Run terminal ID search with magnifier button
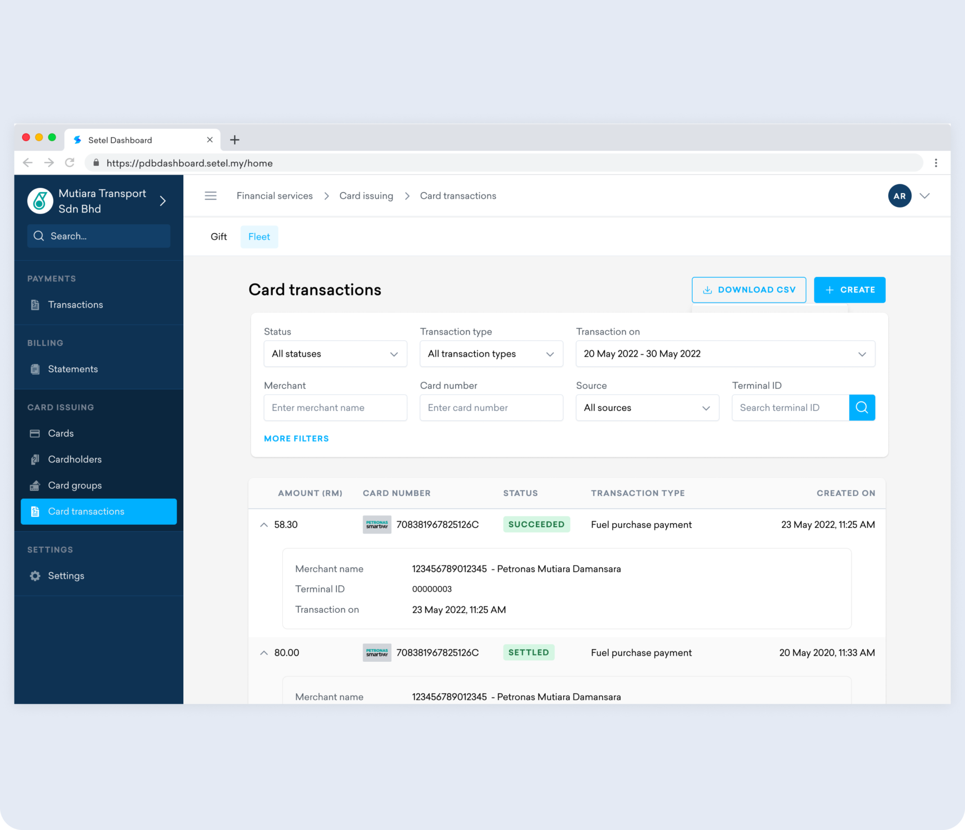This screenshot has height=830, width=965. tap(862, 407)
